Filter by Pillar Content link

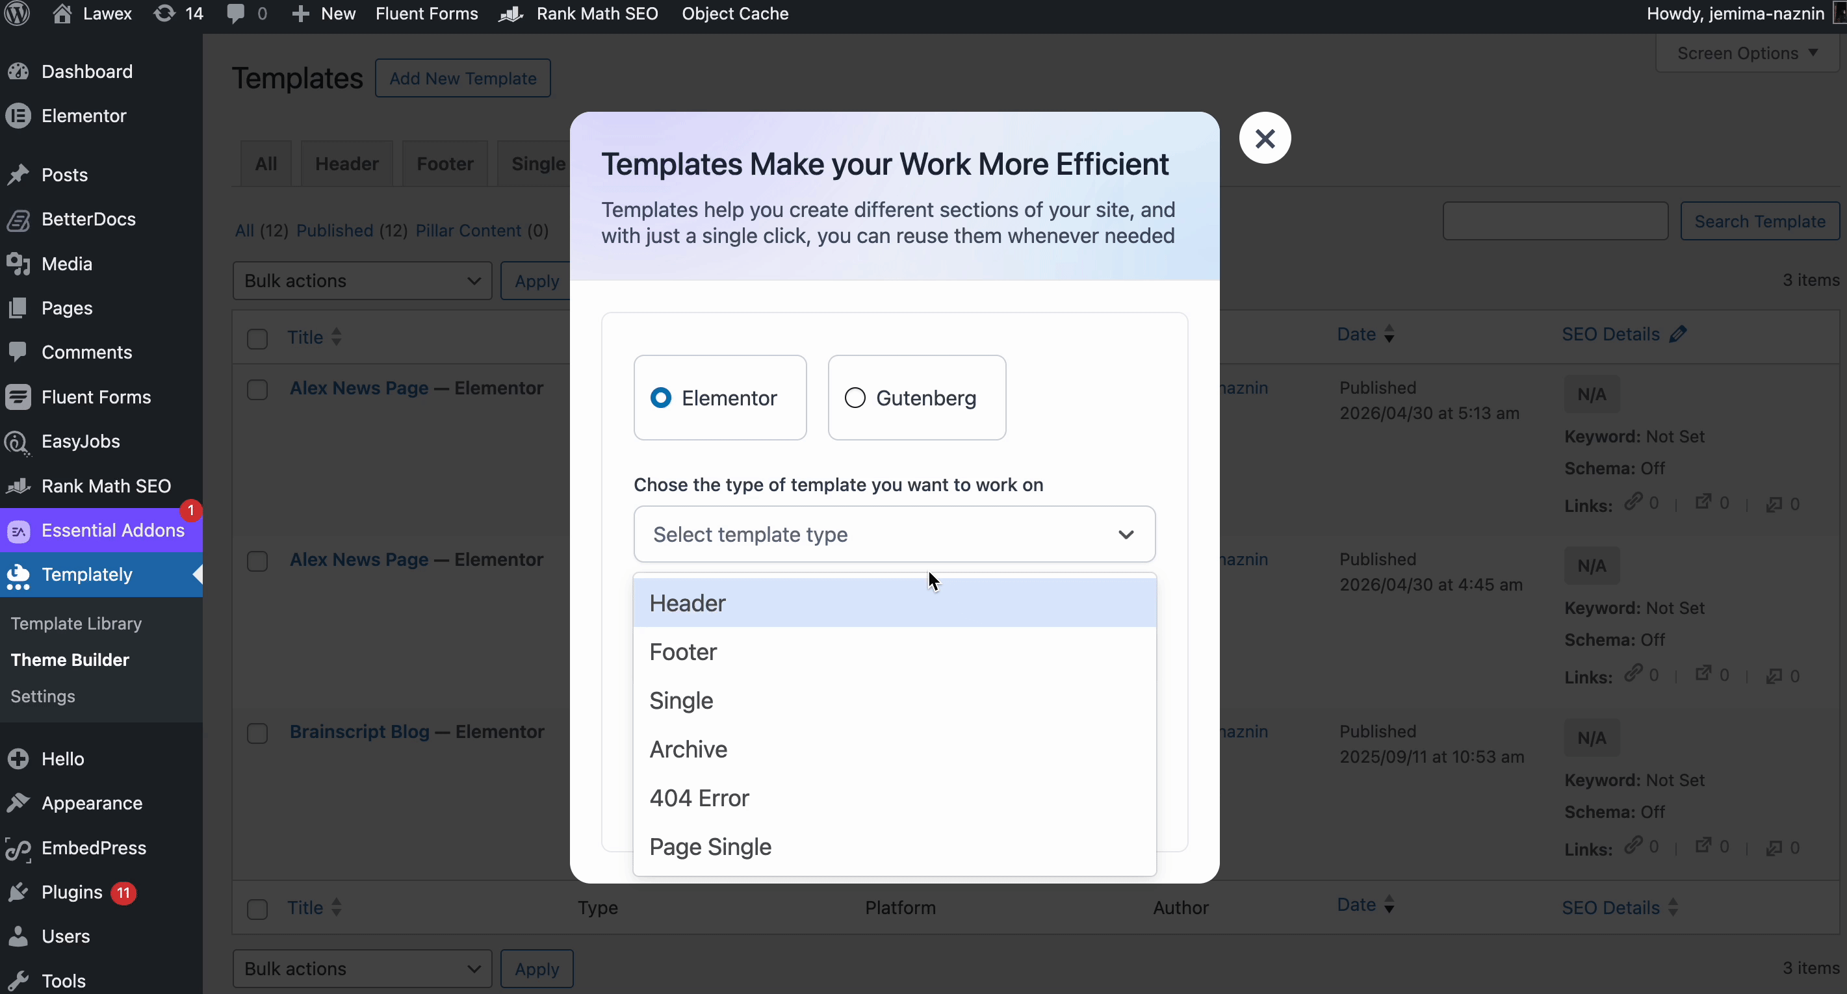pyautogui.click(x=468, y=231)
